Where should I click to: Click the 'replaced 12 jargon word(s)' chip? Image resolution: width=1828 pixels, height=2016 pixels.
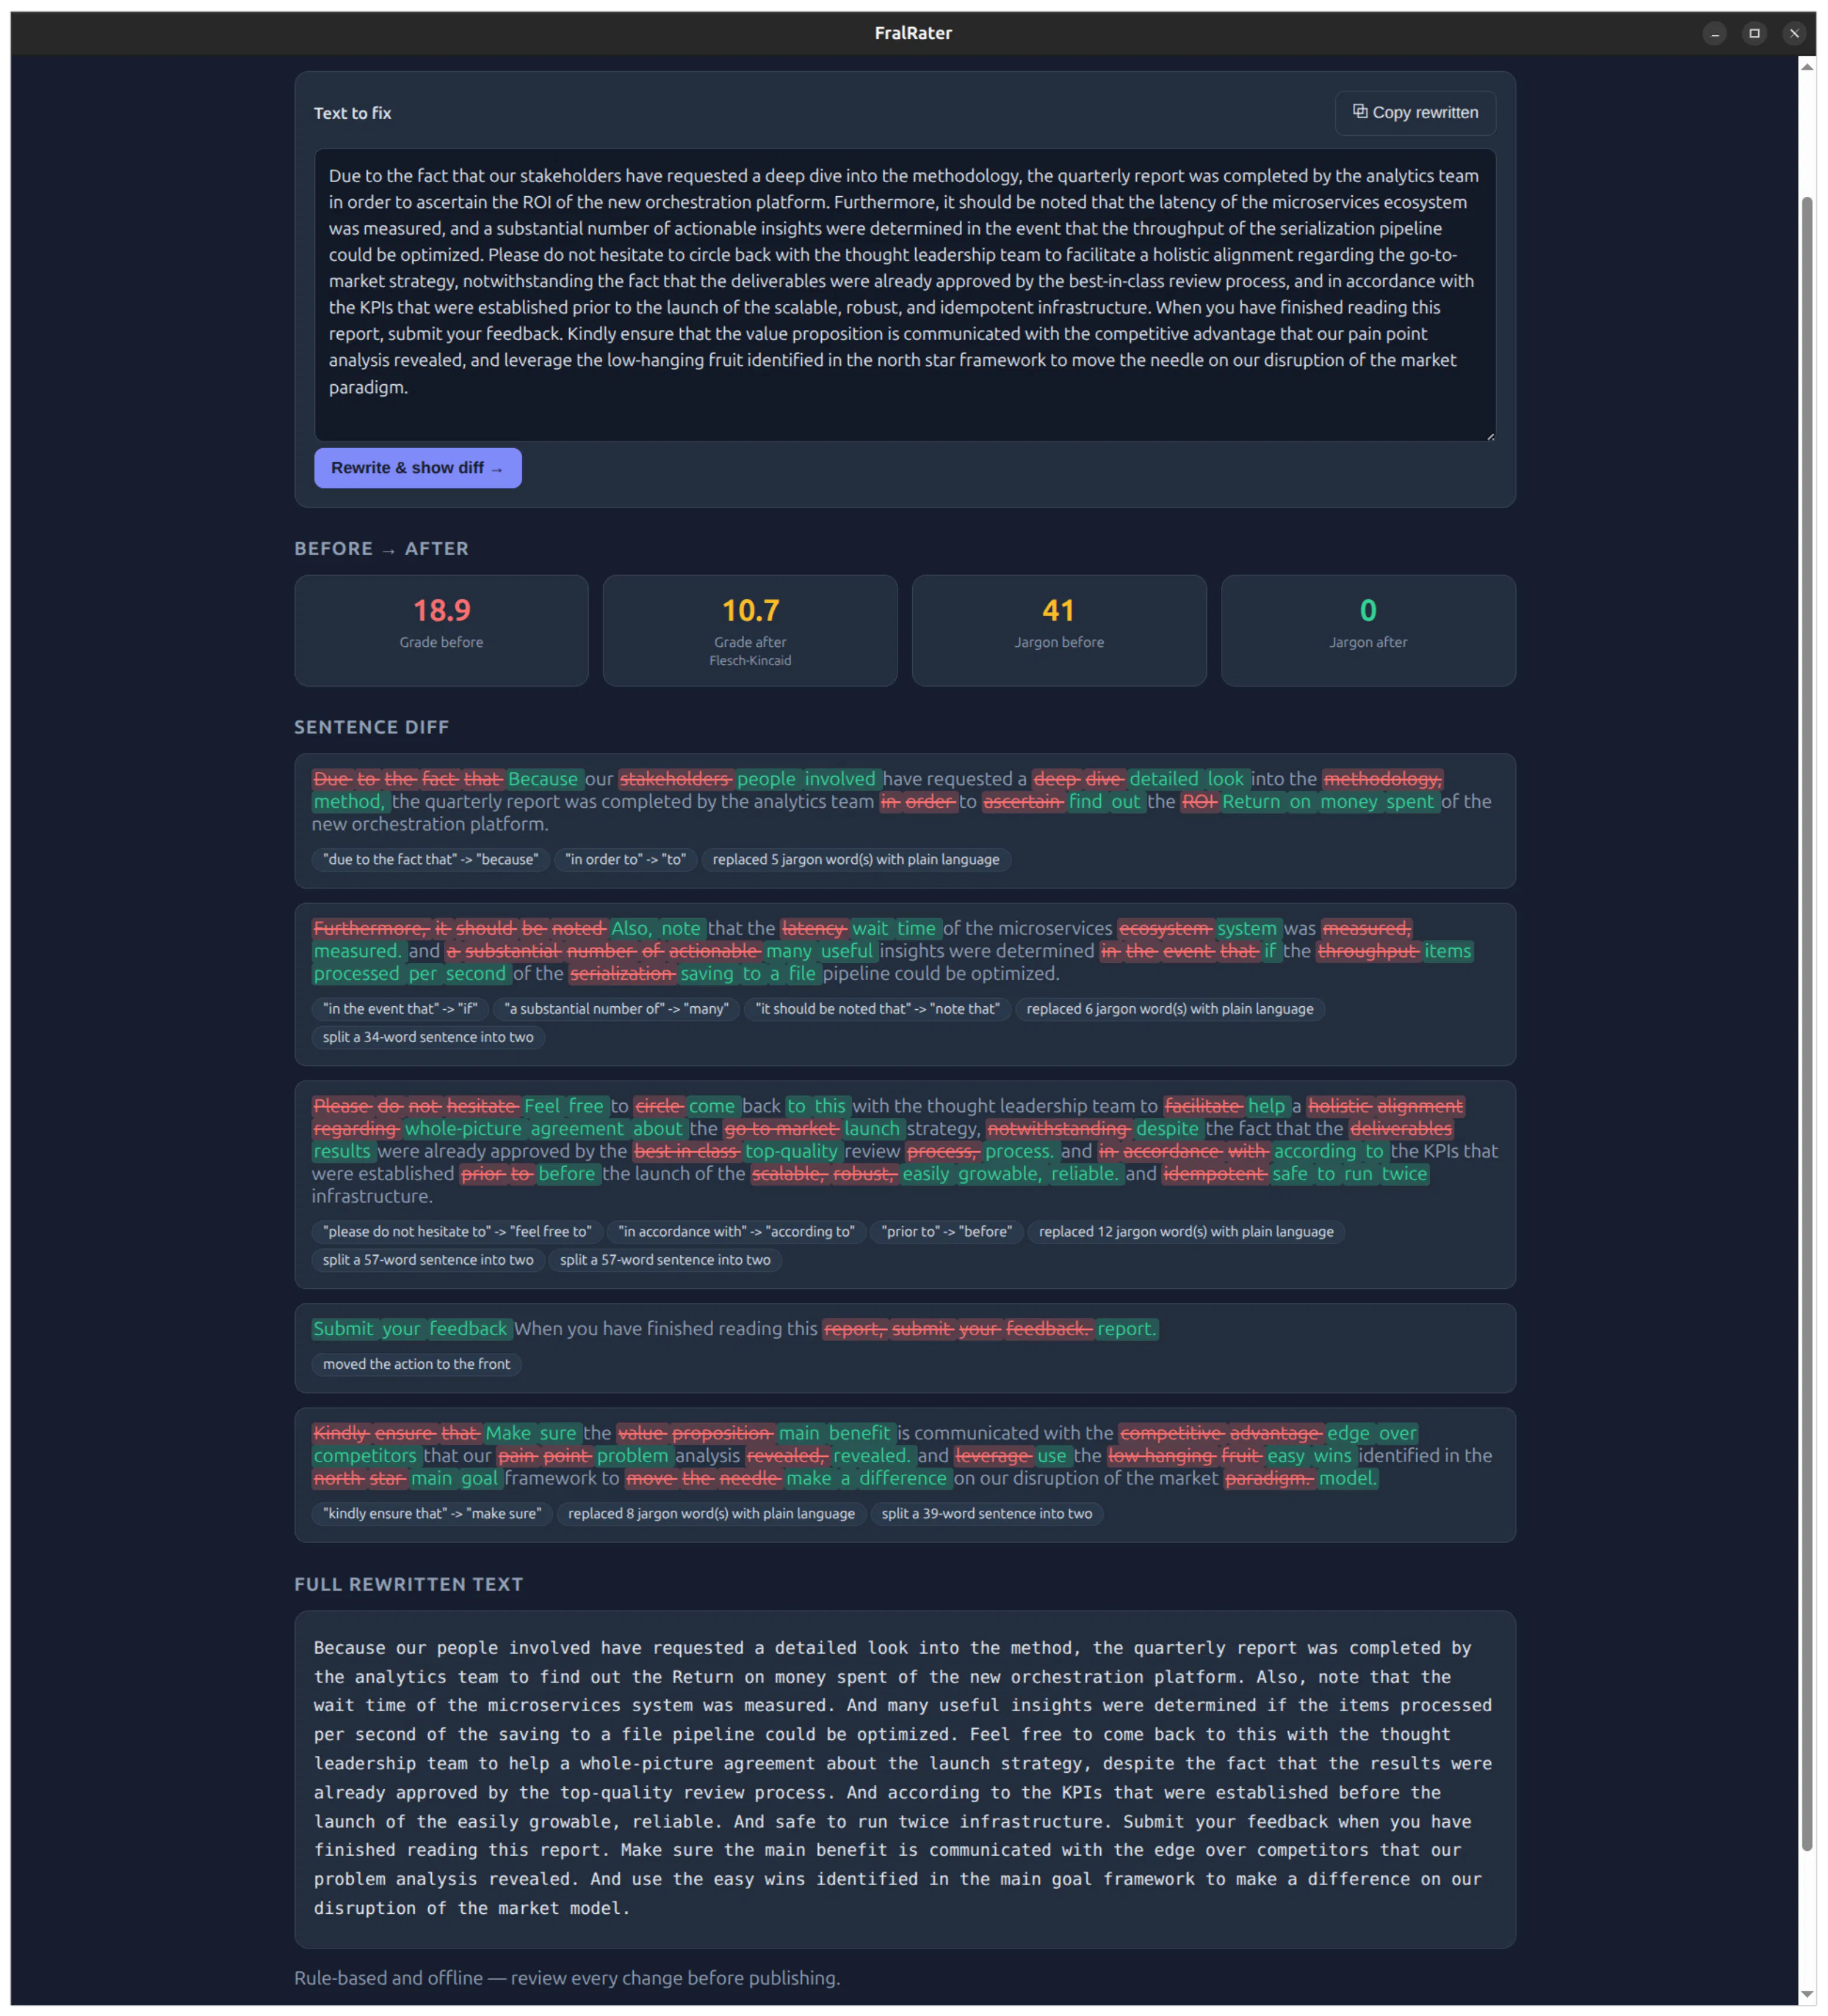pyautogui.click(x=1186, y=1232)
